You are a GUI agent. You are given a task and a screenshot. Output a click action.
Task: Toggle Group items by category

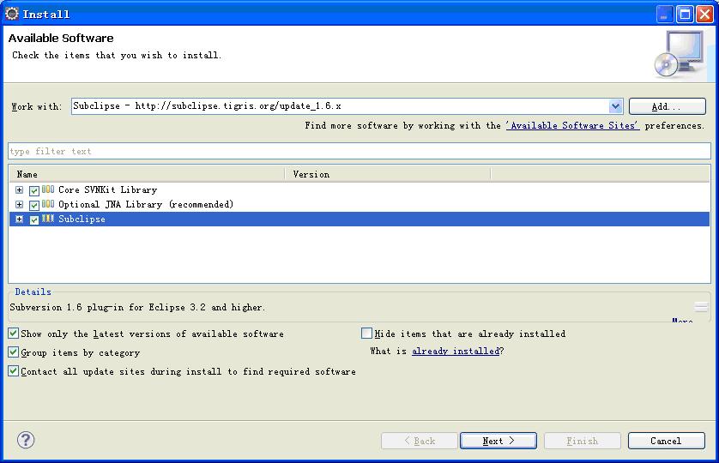click(13, 352)
